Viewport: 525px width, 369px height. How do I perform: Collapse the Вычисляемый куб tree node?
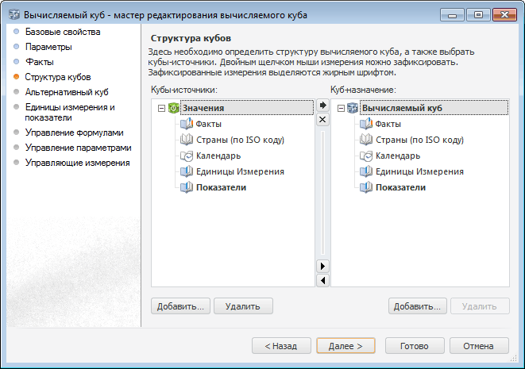point(340,108)
